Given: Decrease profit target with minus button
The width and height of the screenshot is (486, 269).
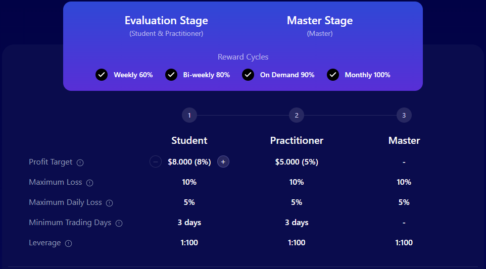Looking at the screenshot, I should click(x=156, y=162).
